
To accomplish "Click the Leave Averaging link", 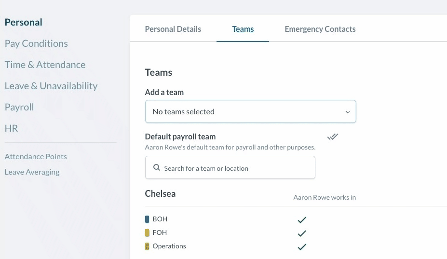I will click(x=32, y=172).
